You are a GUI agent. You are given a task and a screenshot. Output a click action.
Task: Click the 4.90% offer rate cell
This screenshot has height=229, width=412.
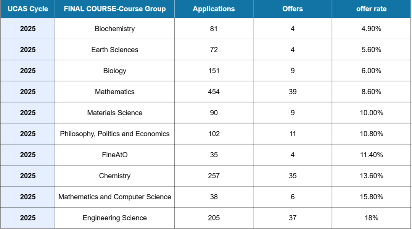(x=371, y=29)
